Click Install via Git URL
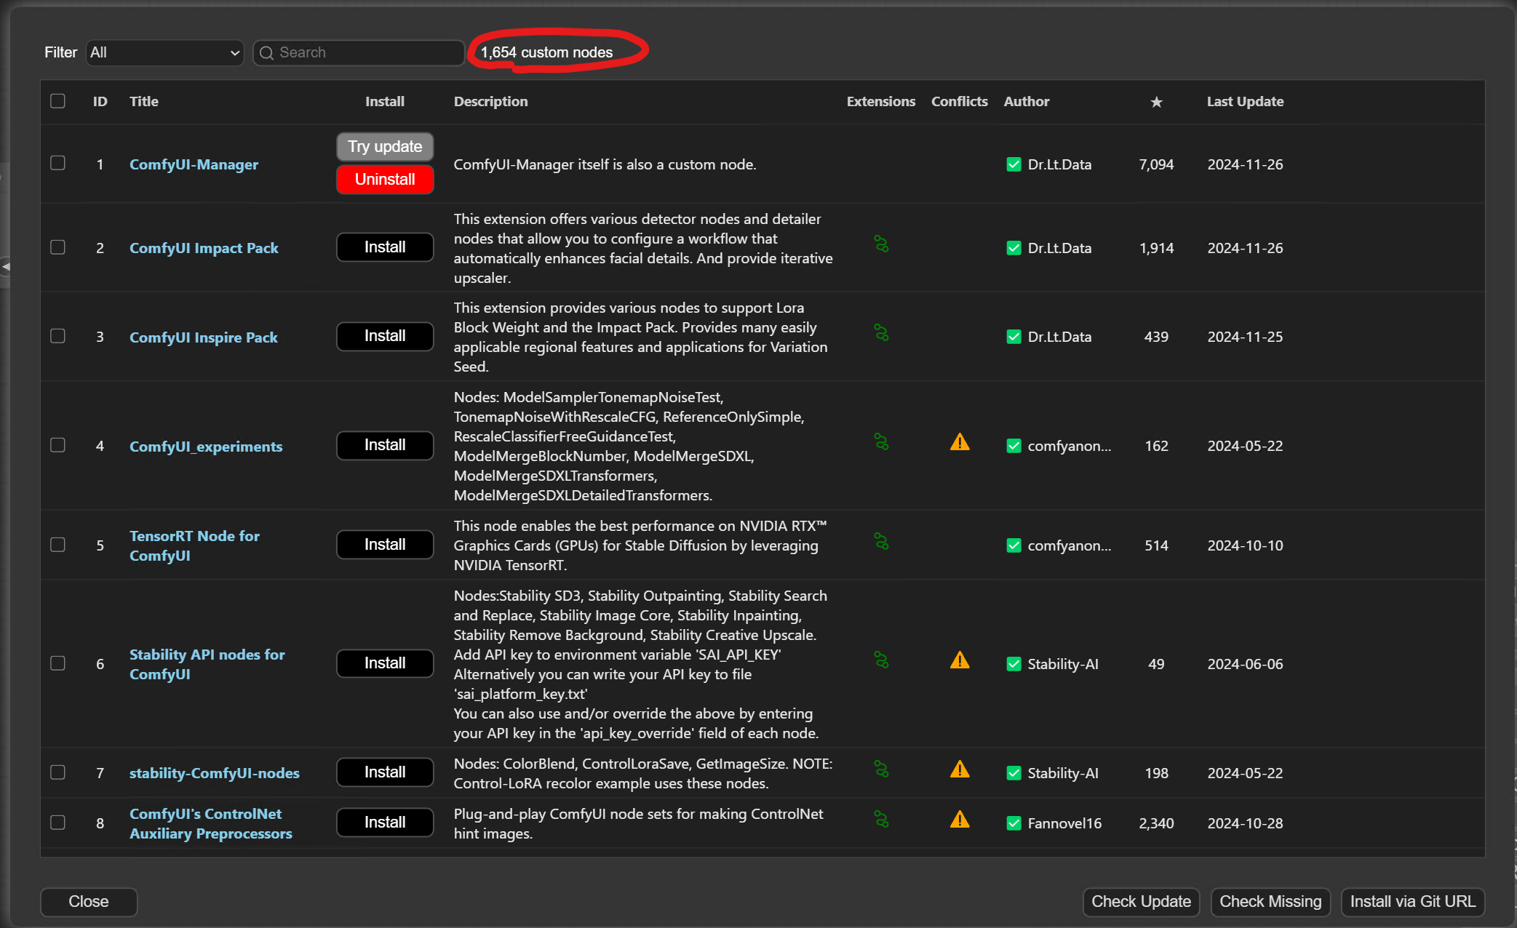1517x928 pixels. click(x=1413, y=902)
